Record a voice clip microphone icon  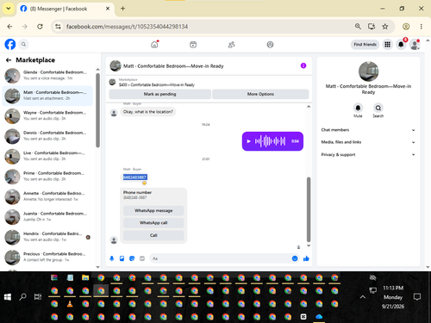point(112,258)
